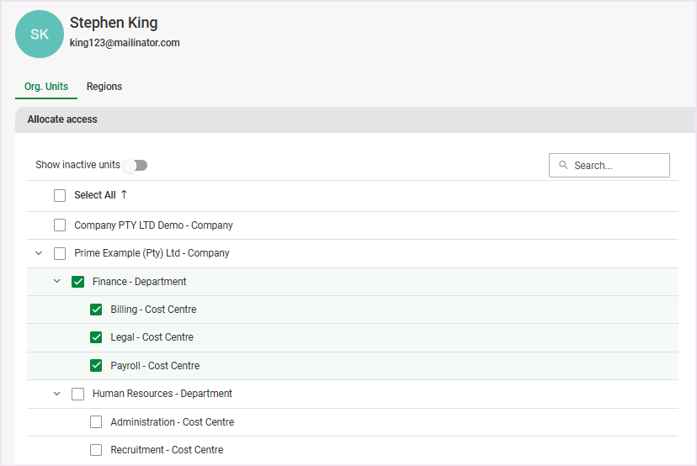Screen dimensions: 697x466
Task: Uncheck the Finance Department checkbox
Action: (x=78, y=282)
